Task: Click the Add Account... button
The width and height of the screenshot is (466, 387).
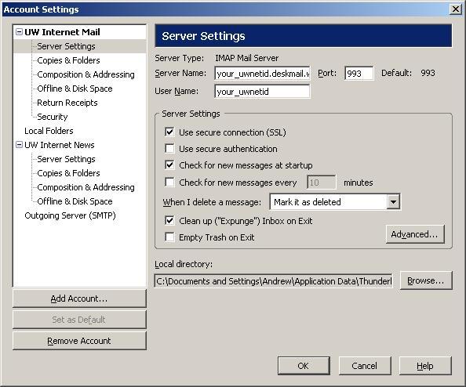Action: [79, 298]
